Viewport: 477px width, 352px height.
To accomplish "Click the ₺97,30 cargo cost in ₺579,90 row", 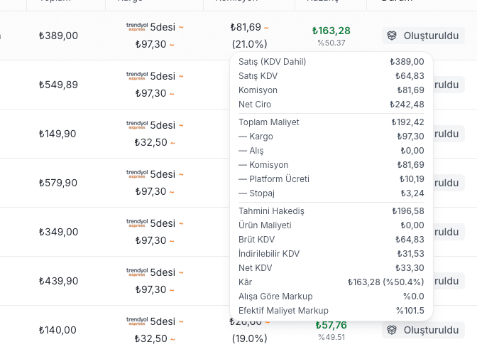I will (151, 191).
